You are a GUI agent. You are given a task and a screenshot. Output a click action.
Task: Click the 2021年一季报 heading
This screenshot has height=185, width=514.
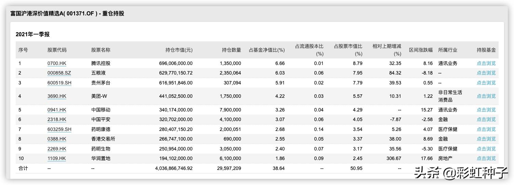[x=33, y=35]
